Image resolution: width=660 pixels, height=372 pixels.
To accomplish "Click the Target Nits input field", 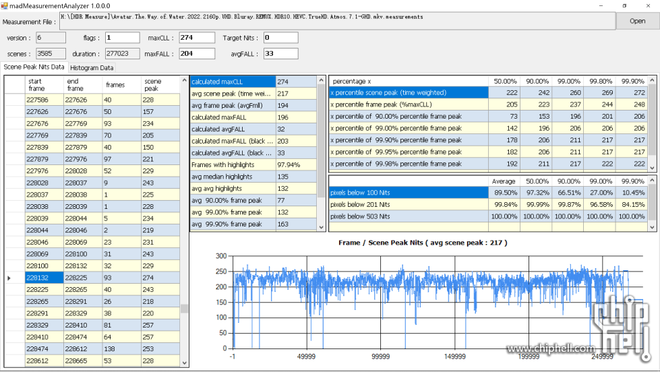I will click(280, 38).
